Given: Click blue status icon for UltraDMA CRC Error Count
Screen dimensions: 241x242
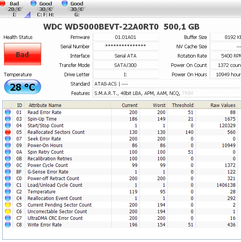Looking at the screenshot, I should click(8, 218).
